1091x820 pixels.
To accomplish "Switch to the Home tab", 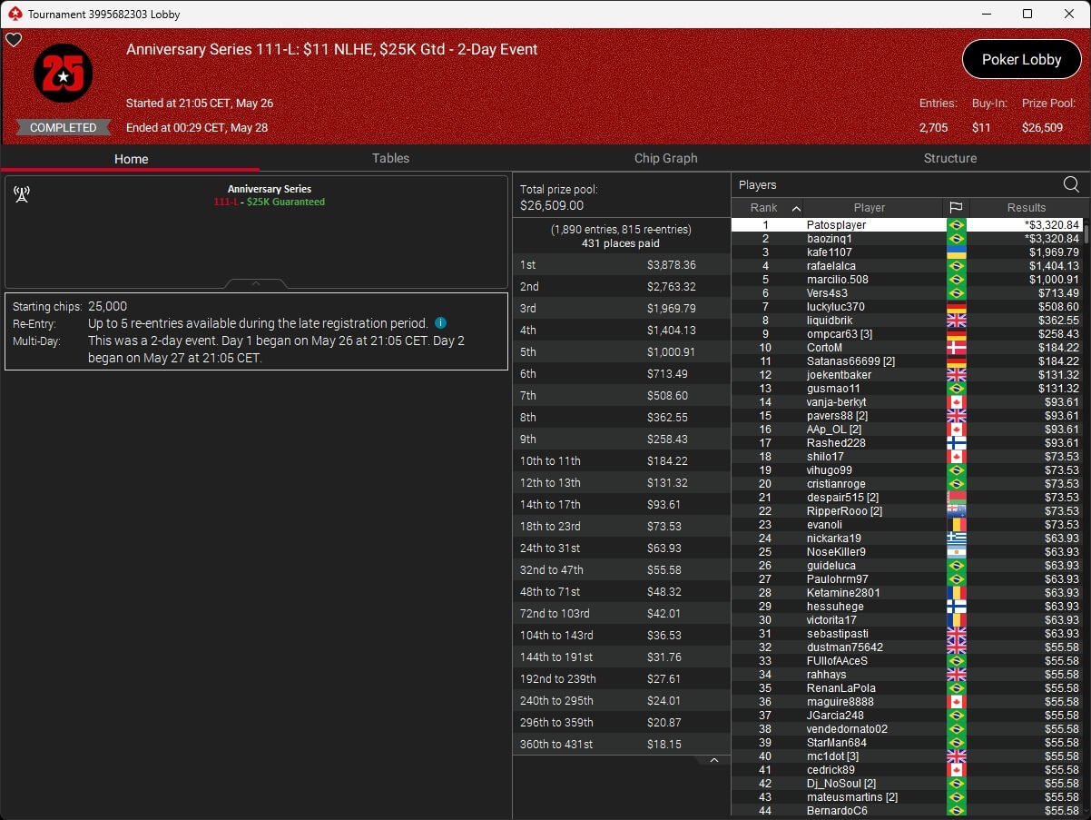I will 131,158.
